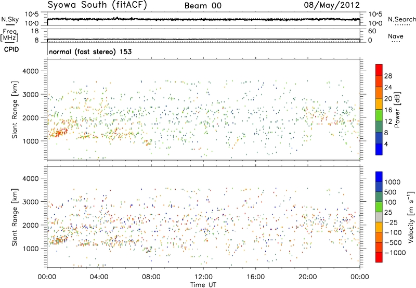Screen dimensions: 416x288
Task: Click the "28" Power color bar label
Action: tap(388, 76)
